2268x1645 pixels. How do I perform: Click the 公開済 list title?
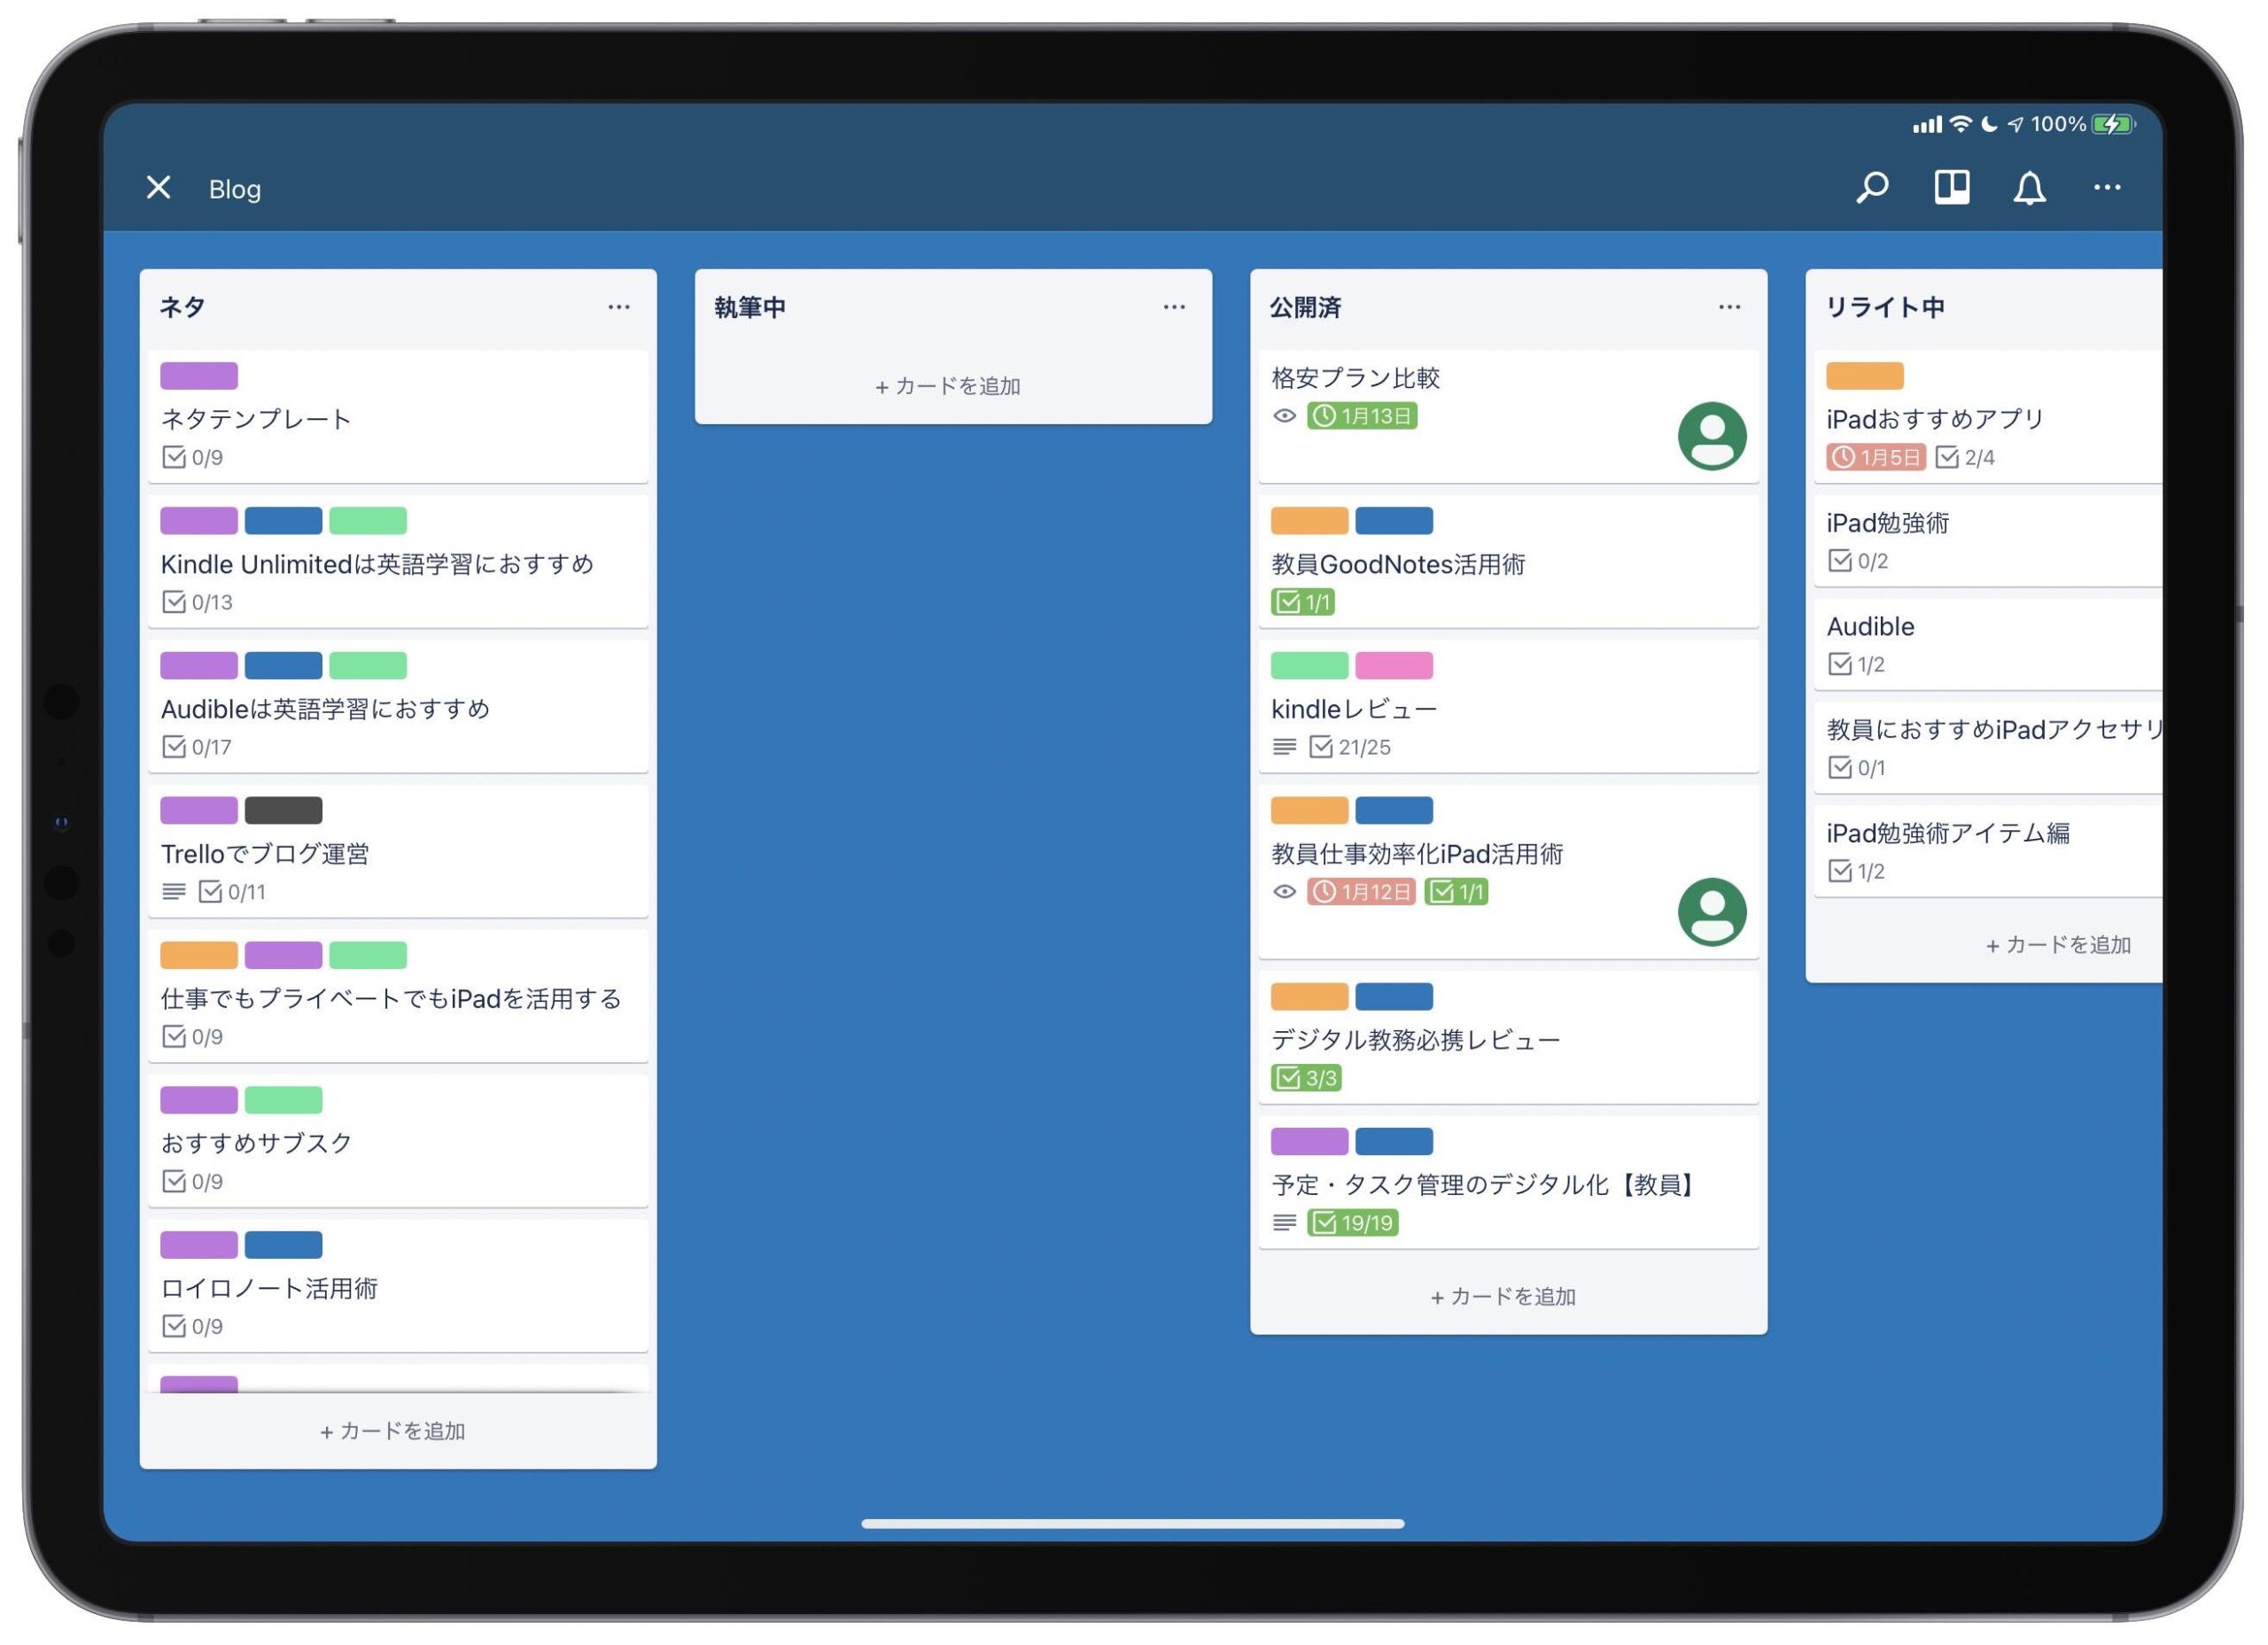[1306, 307]
